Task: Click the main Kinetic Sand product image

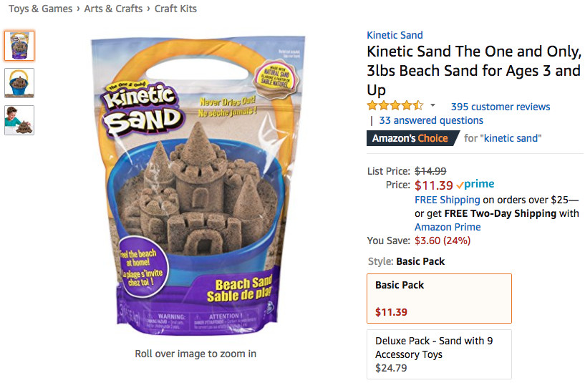Action: point(195,188)
